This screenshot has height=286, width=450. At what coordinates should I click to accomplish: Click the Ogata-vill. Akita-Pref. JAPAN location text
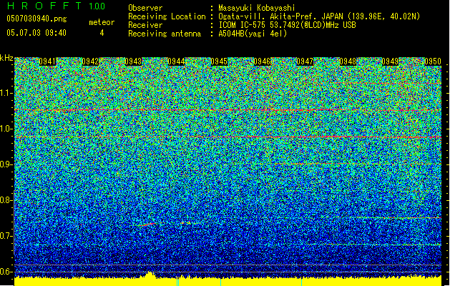[319, 16]
